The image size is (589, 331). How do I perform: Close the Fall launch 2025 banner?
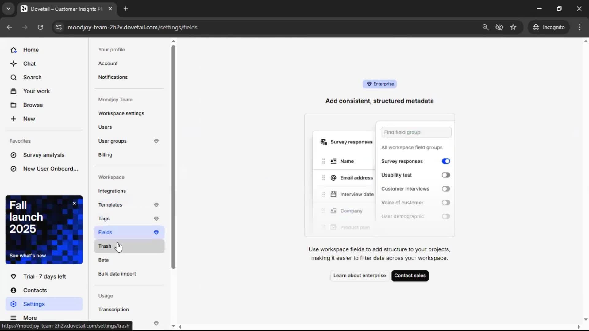(x=74, y=203)
